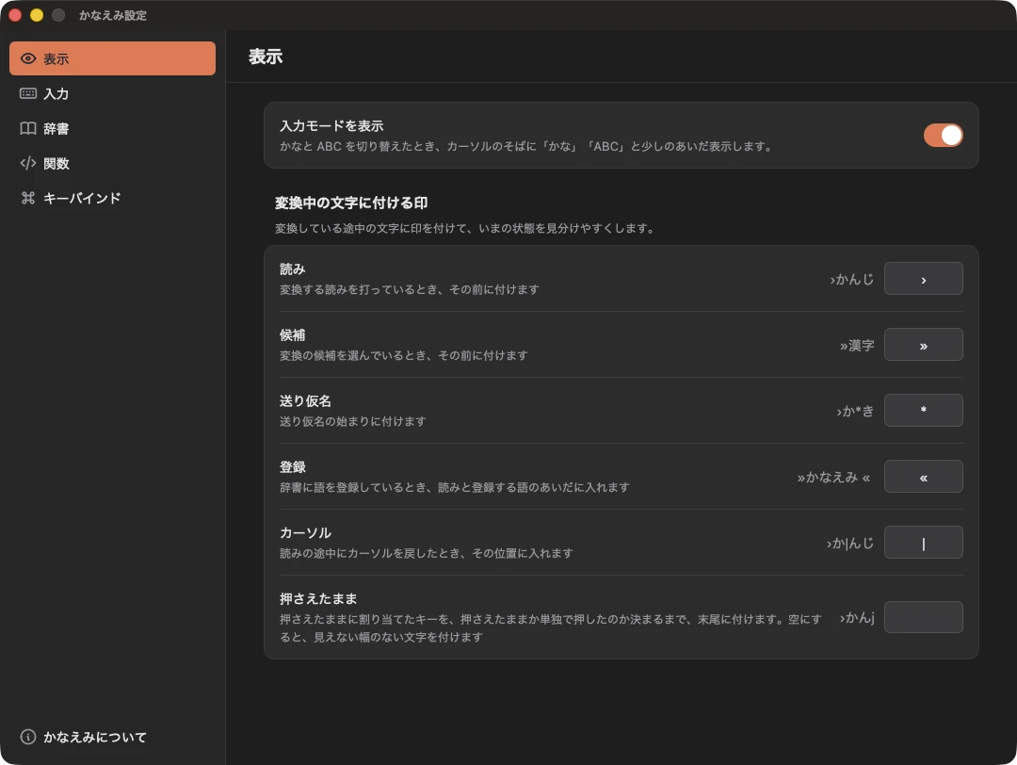The image size is (1017, 765).
Task: Click the eye icon beside 表示
Action: point(28,58)
